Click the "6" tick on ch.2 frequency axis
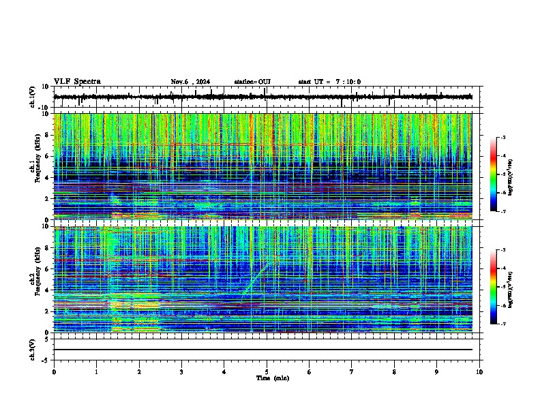The image size is (540, 417). point(48,269)
